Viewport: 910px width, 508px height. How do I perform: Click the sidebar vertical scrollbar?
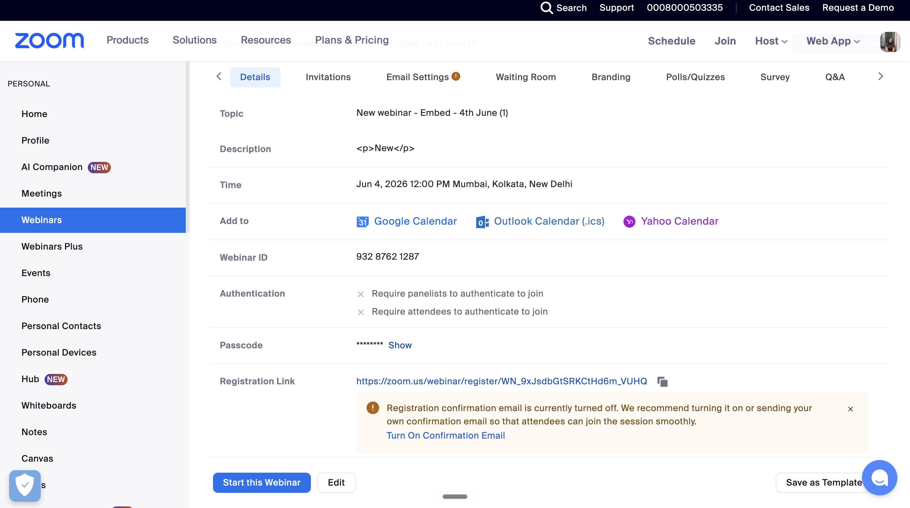click(188, 147)
